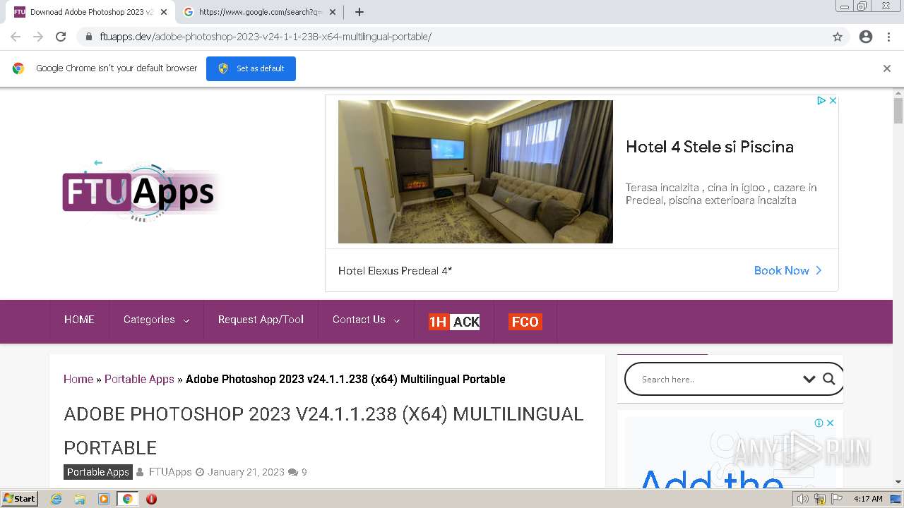Expand the search box options chevron

pyautogui.click(x=809, y=379)
